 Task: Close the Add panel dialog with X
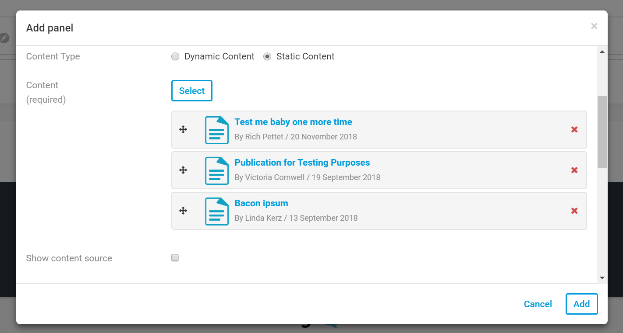pyautogui.click(x=594, y=26)
